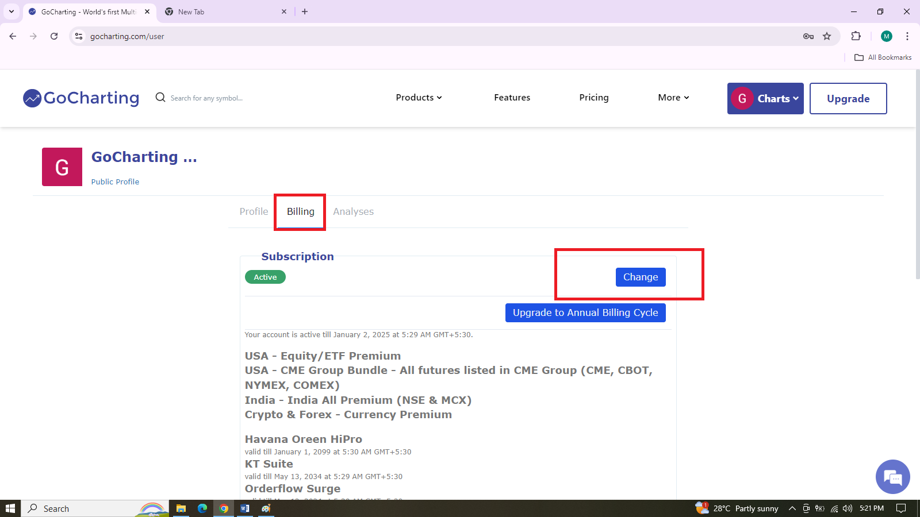Open the saved passwords key icon
The image size is (920, 517).
pyautogui.click(x=808, y=36)
